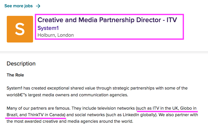Image resolution: width=208 pixels, height=127 pixels.
Task: Click the Description section heading
Action: 21,64
